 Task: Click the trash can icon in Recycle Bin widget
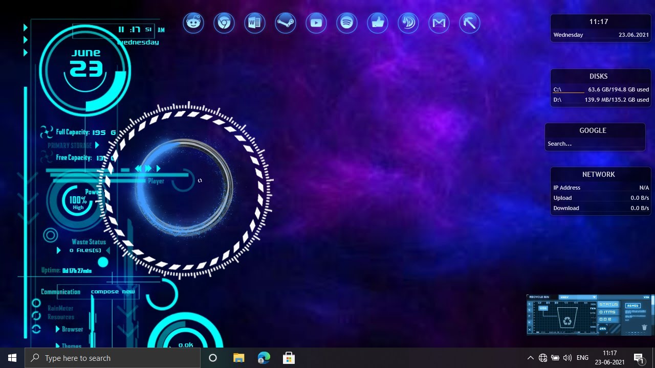click(x=644, y=327)
